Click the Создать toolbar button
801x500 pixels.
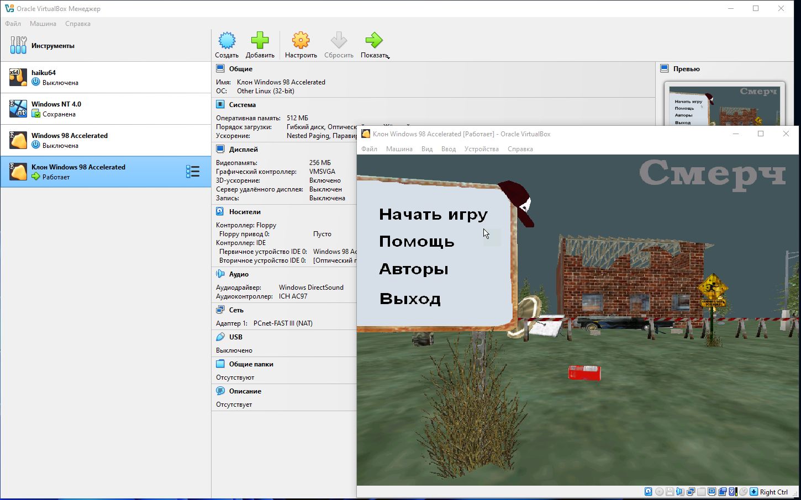click(x=226, y=45)
